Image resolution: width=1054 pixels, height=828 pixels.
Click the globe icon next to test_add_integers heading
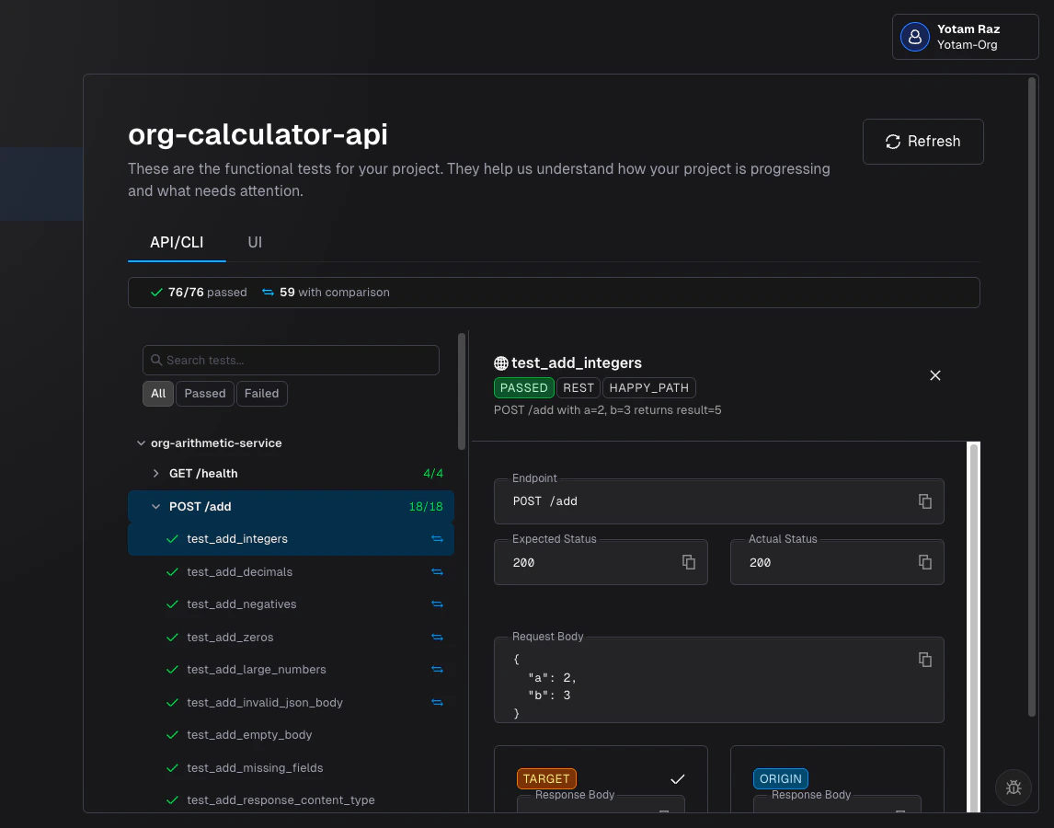pyautogui.click(x=501, y=362)
